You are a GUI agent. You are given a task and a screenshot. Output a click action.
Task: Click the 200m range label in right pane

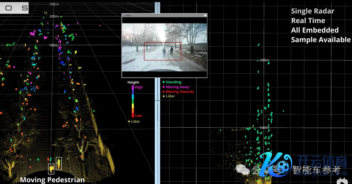(x=264, y=60)
